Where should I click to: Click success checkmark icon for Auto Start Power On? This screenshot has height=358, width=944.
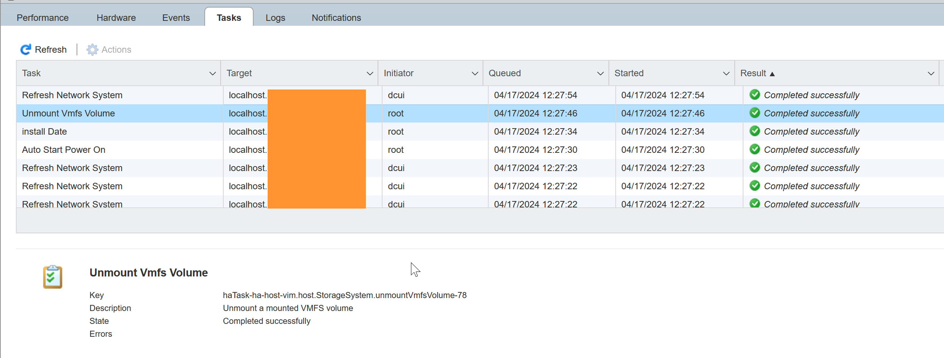point(755,149)
